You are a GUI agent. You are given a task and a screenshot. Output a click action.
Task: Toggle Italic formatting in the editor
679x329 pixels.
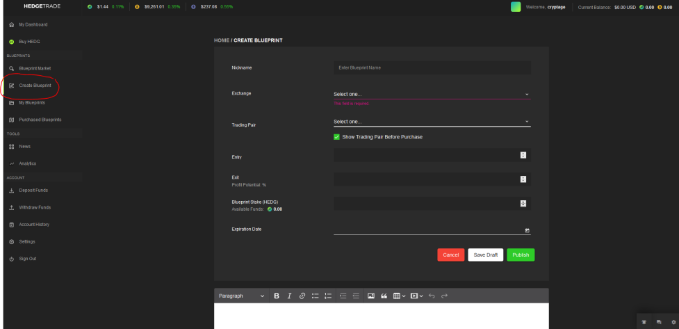point(289,296)
